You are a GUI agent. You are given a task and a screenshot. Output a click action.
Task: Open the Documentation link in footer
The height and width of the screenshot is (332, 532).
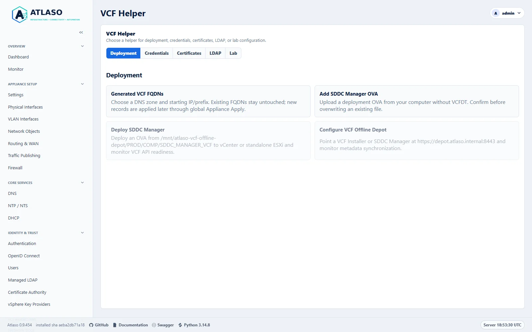pos(130,325)
